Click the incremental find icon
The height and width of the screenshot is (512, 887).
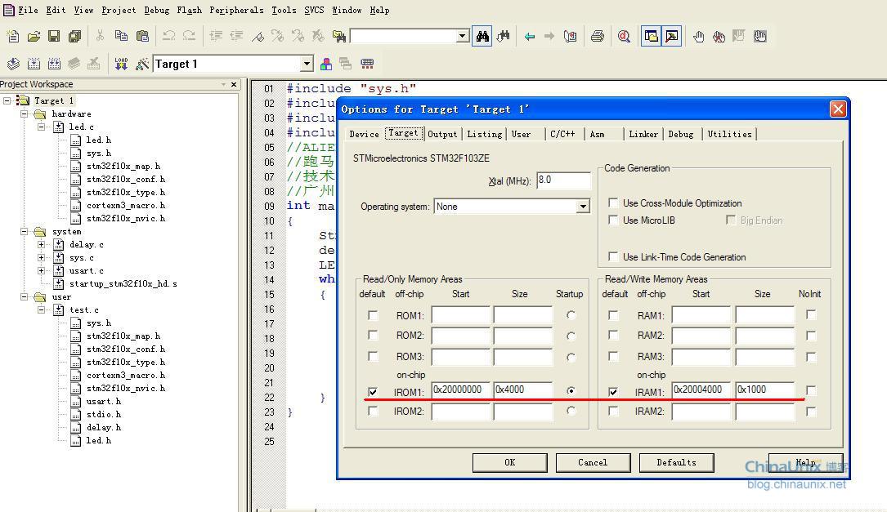(503, 37)
